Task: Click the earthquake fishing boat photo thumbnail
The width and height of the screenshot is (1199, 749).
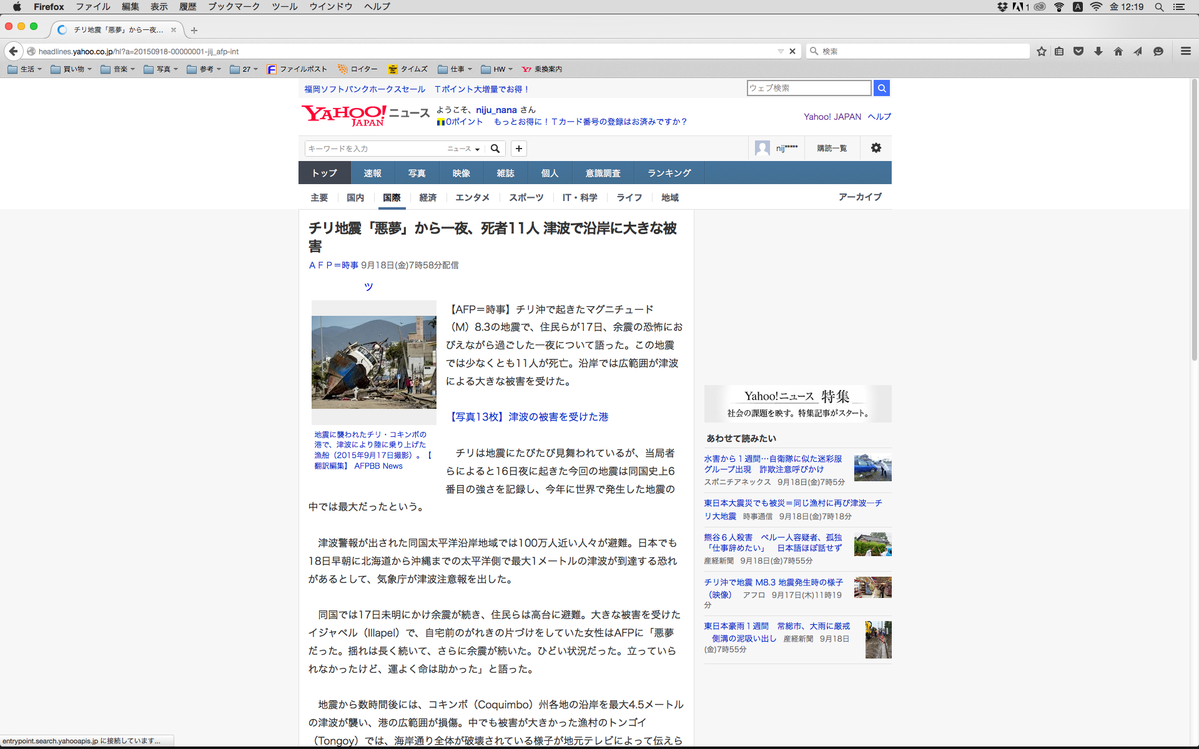Action: pyautogui.click(x=373, y=362)
